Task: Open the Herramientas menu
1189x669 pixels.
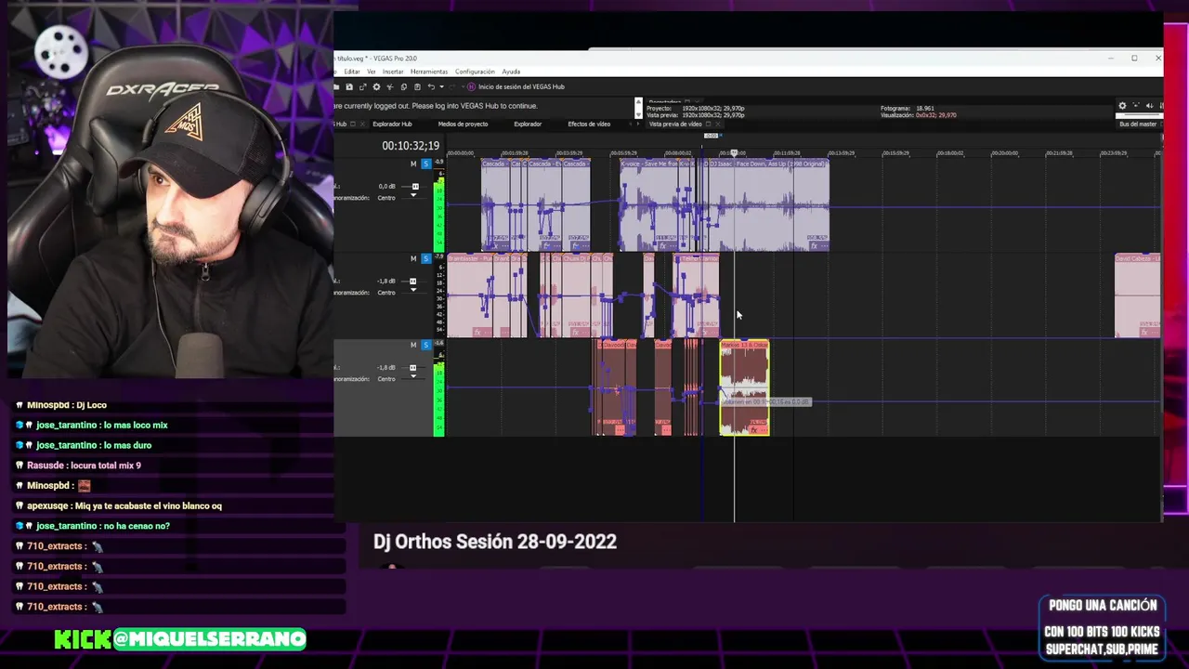Action: [x=429, y=72]
